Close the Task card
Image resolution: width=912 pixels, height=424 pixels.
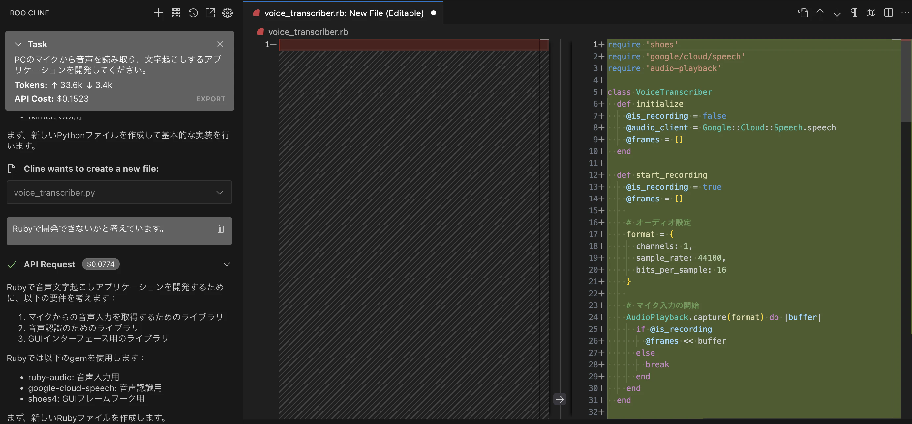click(220, 44)
